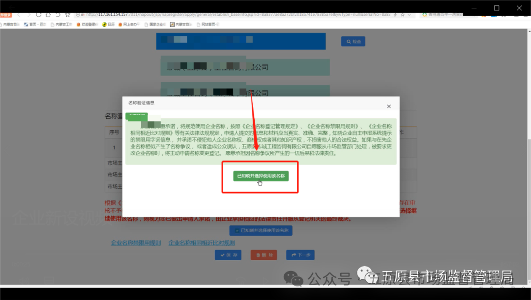
Task: Click the home icon in the toolbar
Action: click(x=49, y=15)
